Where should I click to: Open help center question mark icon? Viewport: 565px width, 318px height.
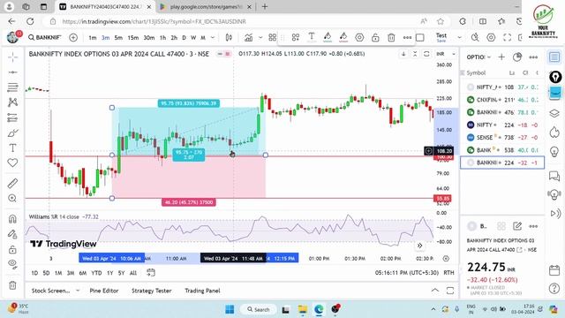554,288
